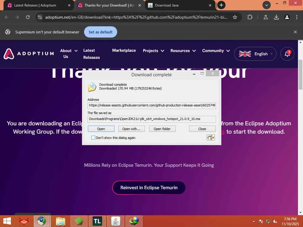Click the page vertical scrollbar thumb
The height and width of the screenshot is (227, 303).
pos(301,75)
